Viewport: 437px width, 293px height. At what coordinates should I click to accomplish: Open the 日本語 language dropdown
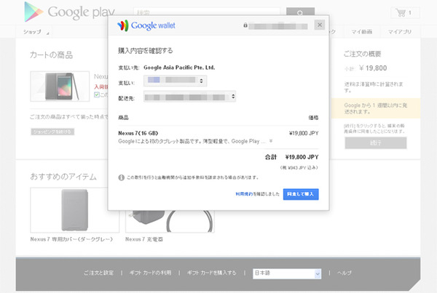click(x=287, y=273)
